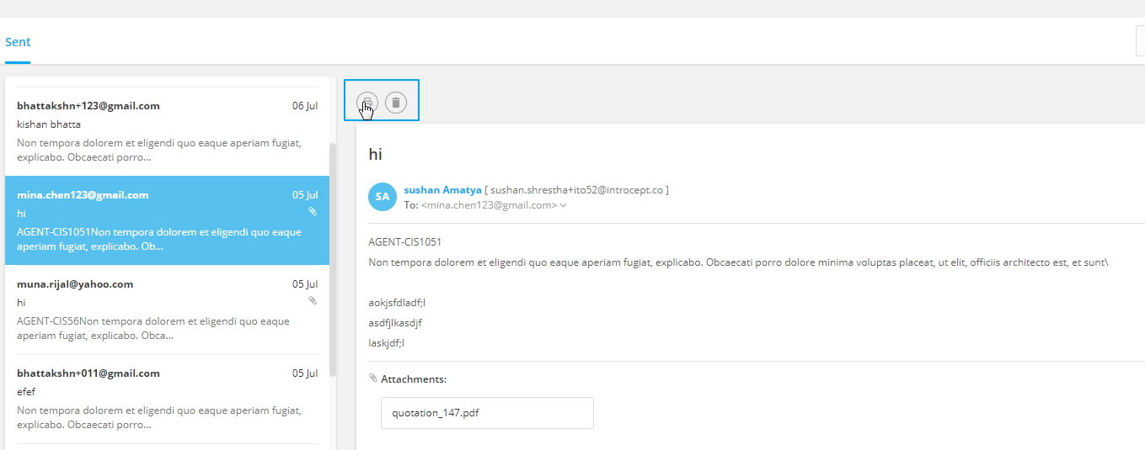The height and width of the screenshot is (450, 1145).
Task: Select highlighted mina.chen123@gmail.com email
Action: (167, 220)
